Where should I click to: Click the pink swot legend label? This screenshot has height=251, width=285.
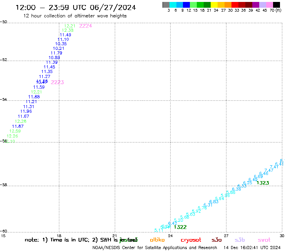click(x=264, y=240)
